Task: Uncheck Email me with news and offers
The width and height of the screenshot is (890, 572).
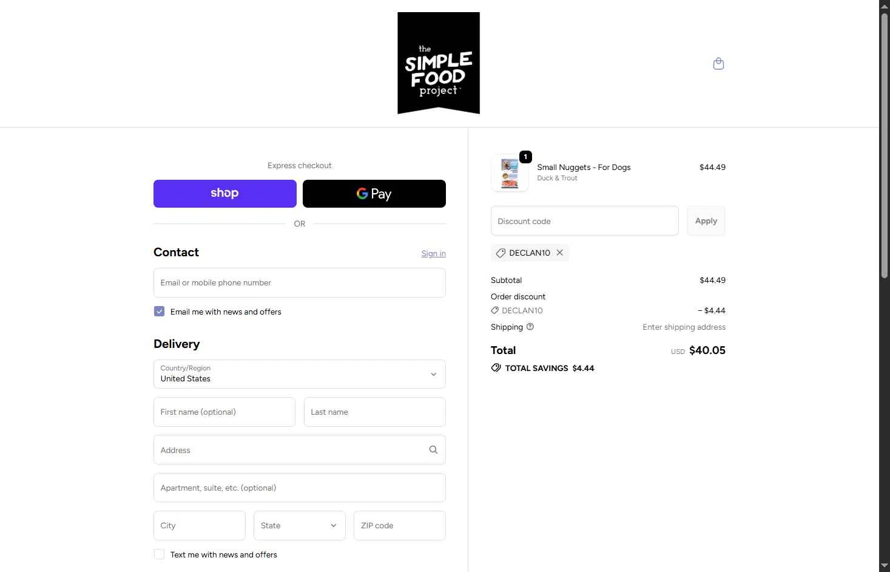Action: pos(159,312)
